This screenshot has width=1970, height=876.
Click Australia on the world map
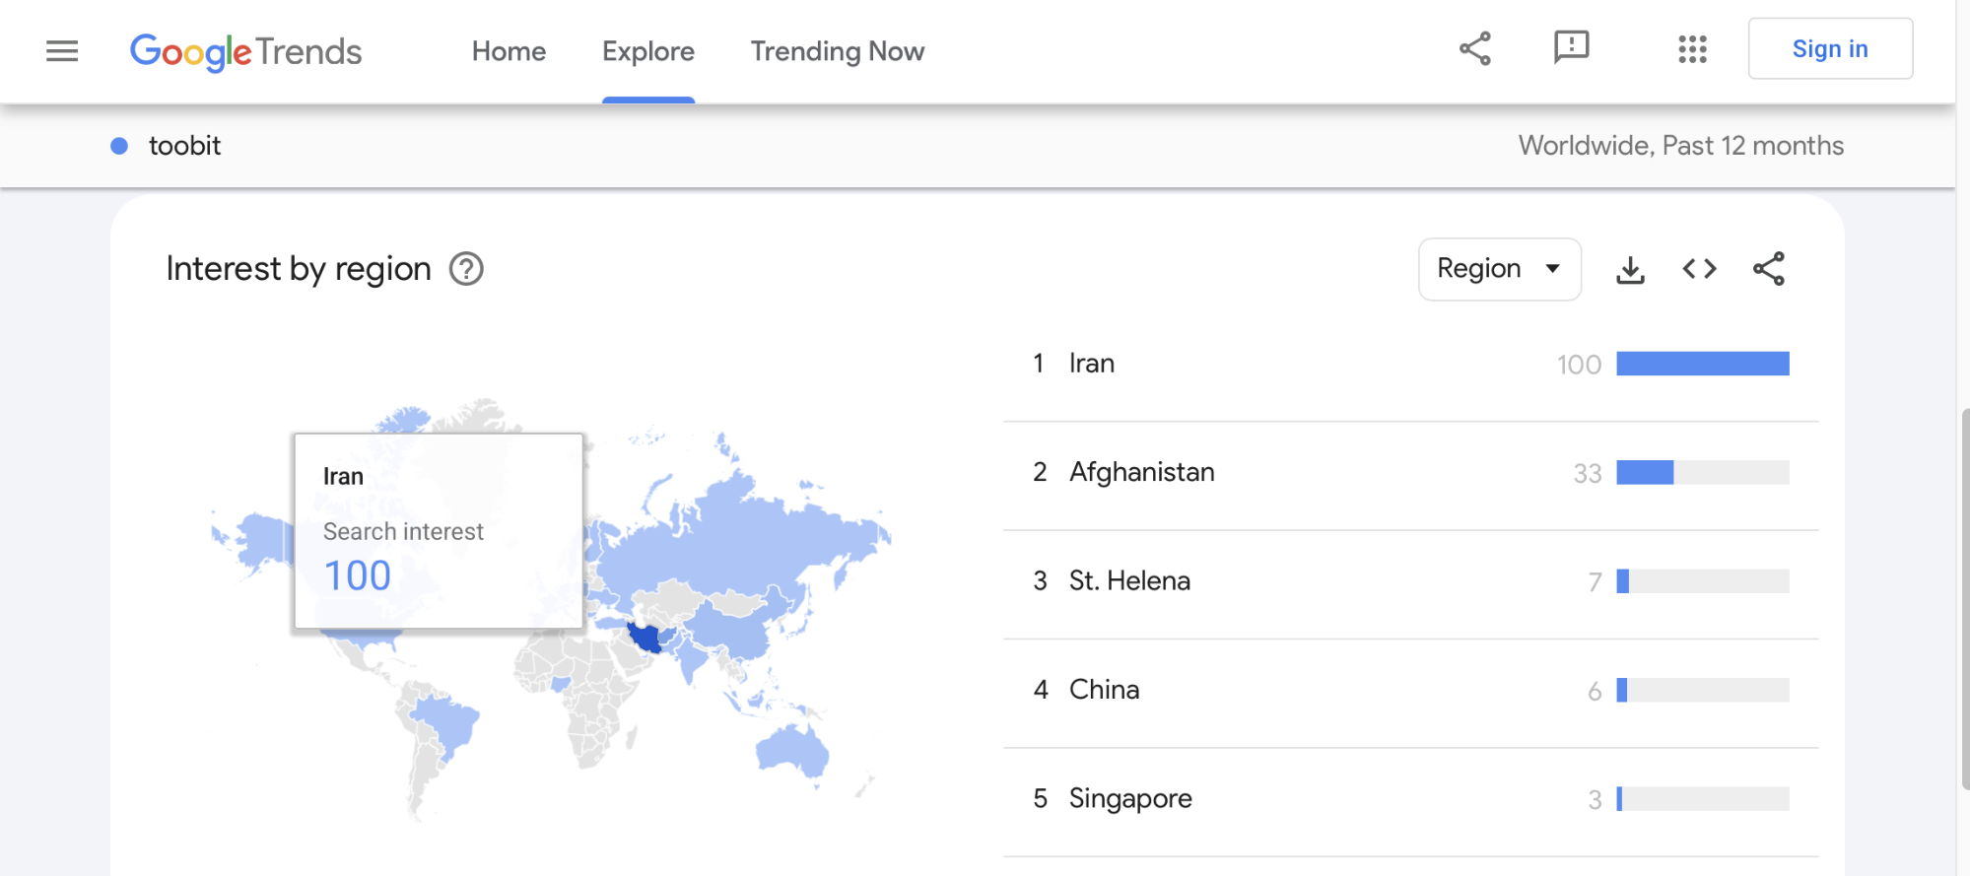[793, 752]
